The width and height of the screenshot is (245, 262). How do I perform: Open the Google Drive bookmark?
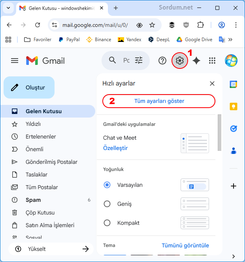pos(194,40)
